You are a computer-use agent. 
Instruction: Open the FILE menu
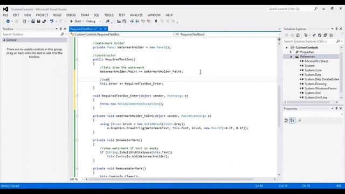click(x=5, y=15)
